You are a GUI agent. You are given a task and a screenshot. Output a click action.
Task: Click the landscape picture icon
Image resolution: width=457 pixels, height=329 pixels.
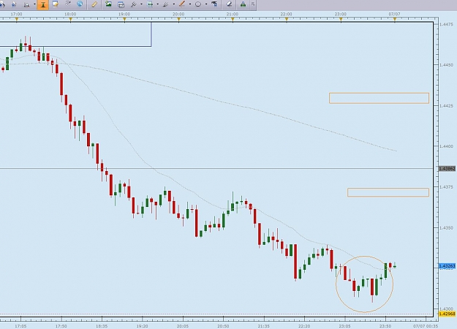108,4
